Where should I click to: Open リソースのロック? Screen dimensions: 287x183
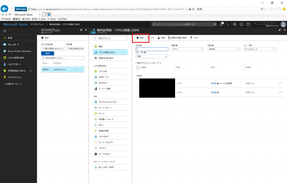pos(110,154)
